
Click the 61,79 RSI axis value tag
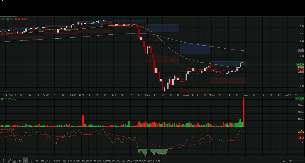[301, 132]
